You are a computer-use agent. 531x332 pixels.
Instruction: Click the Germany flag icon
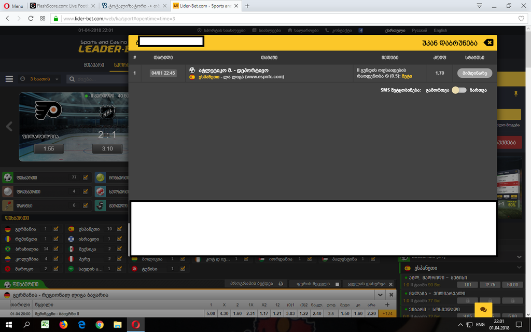7,229
